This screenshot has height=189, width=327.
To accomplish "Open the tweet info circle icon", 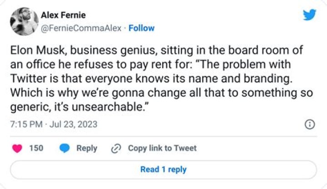I will point(309,124).
